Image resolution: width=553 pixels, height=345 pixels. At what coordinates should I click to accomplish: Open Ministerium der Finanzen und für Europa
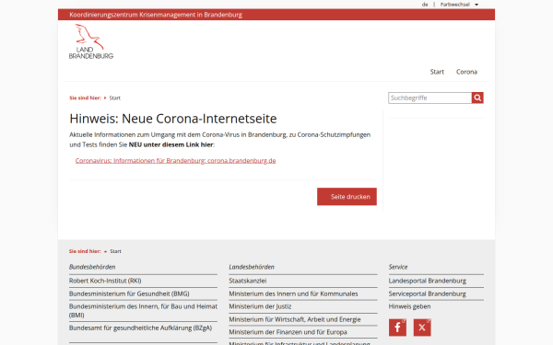[x=288, y=332]
